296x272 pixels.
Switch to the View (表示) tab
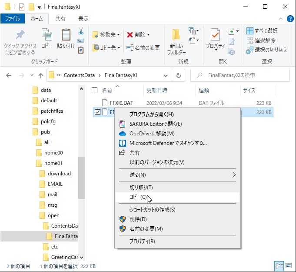point(83,19)
